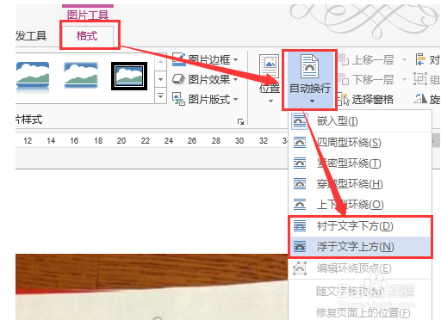Click the ruler at mark 20
The width and height of the screenshot is (441, 320).
[x=121, y=141]
